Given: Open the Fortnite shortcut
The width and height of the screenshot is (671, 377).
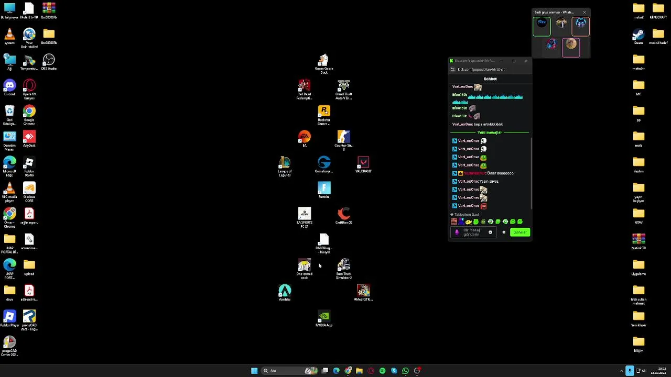Looking at the screenshot, I should [324, 190].
